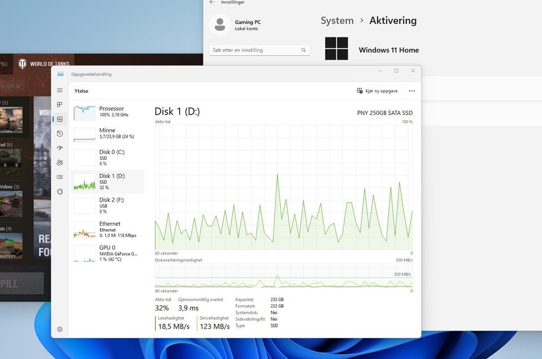This screenshot has width=542, height=359.
Task: Open Task Manager hamburger navigation menu
Action: pyautogui.click(x=60, y=90)
